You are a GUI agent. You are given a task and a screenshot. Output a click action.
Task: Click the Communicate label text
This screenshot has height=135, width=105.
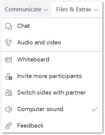click(23, 9)
